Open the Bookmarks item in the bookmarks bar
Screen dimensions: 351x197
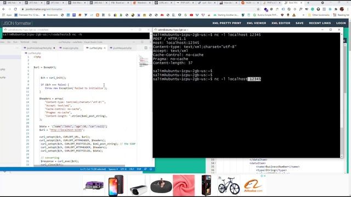[50, 15]
